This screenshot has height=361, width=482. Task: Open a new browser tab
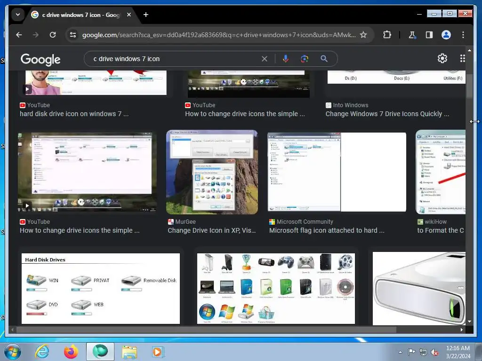tap(146, 15)
